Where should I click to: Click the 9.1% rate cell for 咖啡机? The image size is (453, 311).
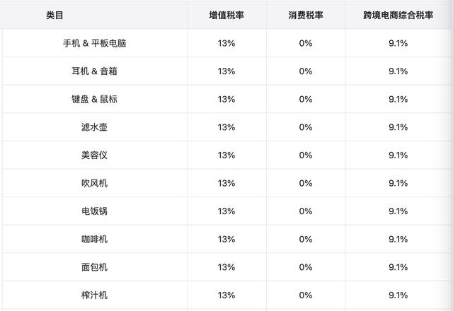click(x=398, y=239)
